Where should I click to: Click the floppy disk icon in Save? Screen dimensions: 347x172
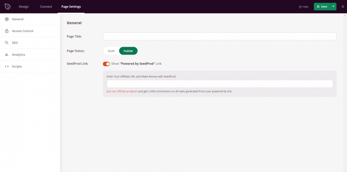coord(318,7)
